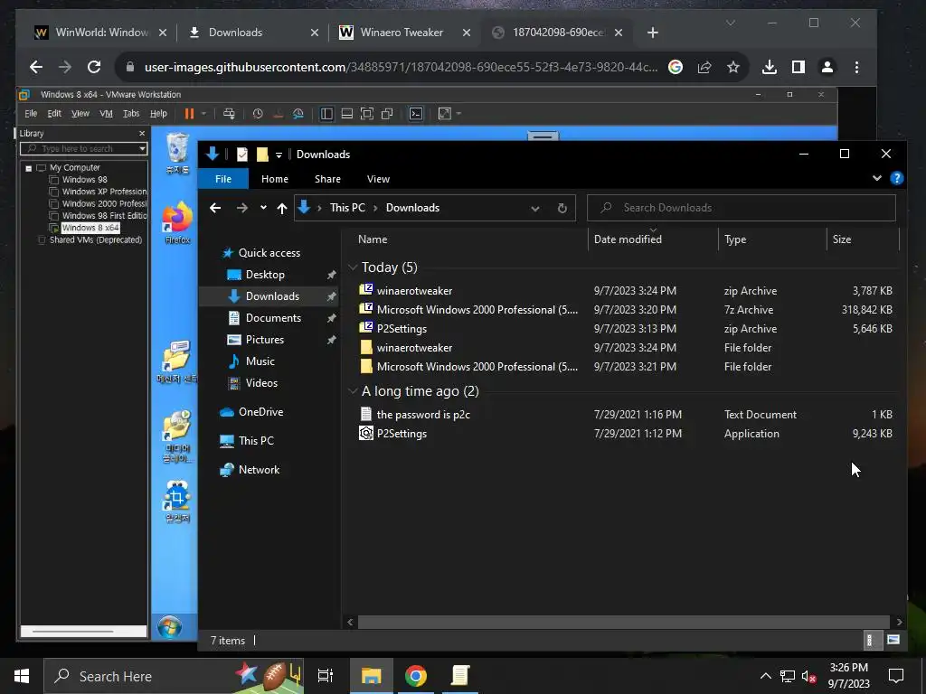This screenshot has width=926, height=694.
Task: Expand the Explorer ribbon chevron
Action: pos(877,178)
